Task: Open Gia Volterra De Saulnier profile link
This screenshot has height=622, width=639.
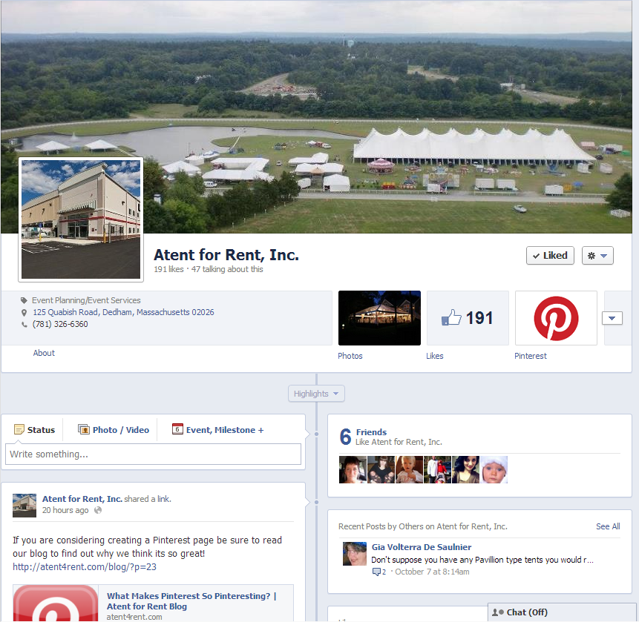Action: pos(422,547)
